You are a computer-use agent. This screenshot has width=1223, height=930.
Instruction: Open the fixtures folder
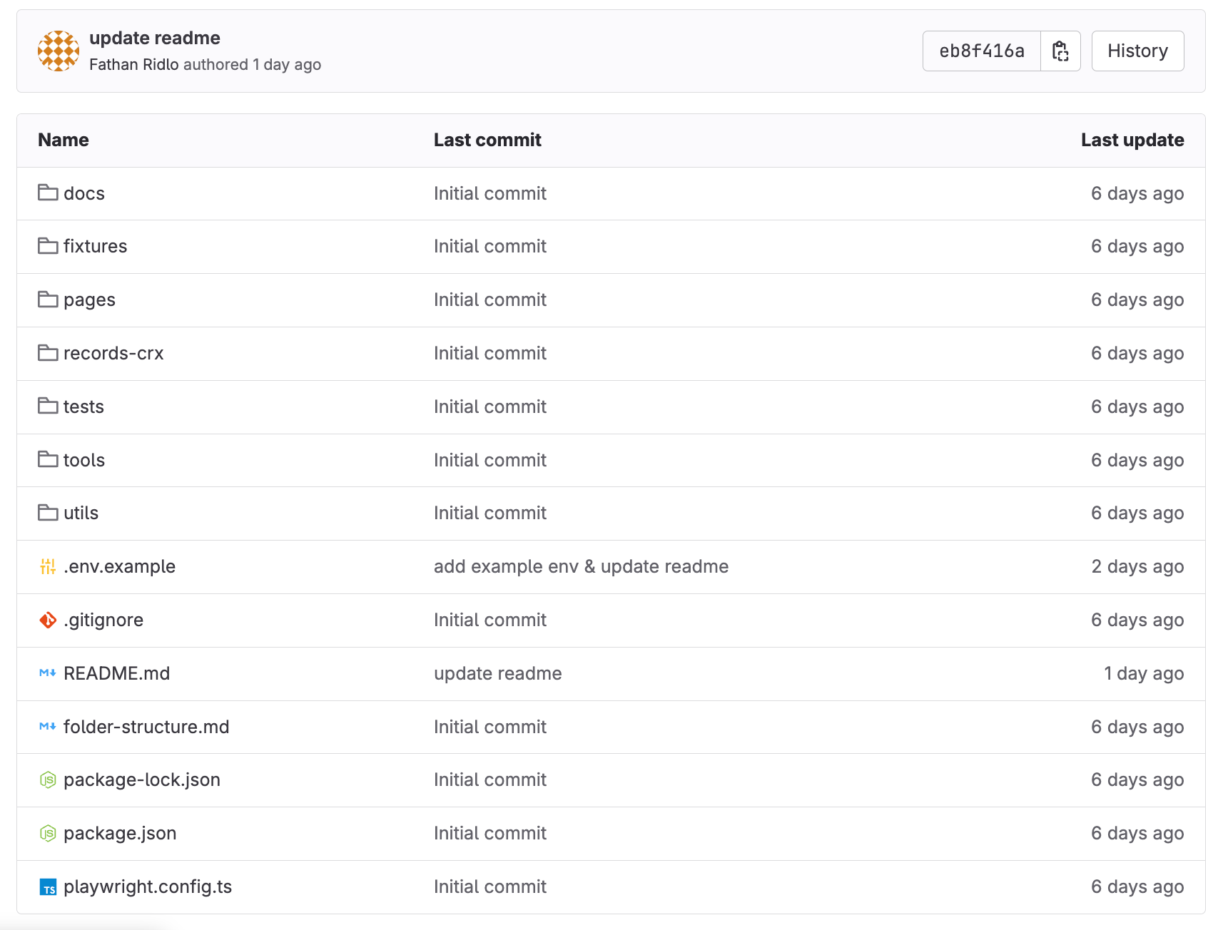pyautogui.click(x=95, y=246)
